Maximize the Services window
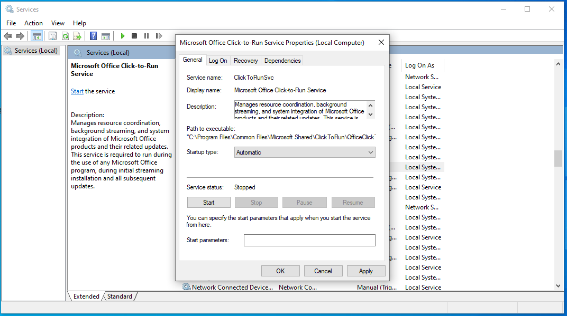This screenshot has height=316, width=567. (527, 9)
